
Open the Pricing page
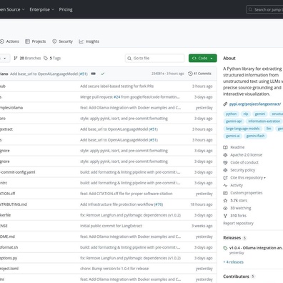click(x=66, y=9)
